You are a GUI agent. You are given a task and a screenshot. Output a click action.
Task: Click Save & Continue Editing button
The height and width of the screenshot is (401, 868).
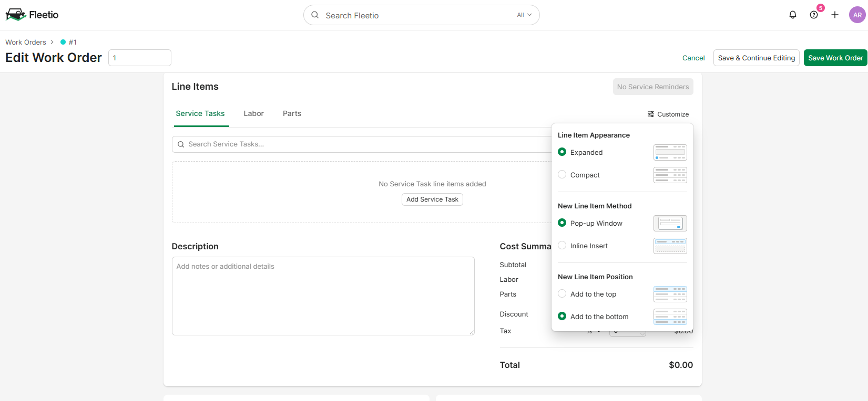pos(757,58)
